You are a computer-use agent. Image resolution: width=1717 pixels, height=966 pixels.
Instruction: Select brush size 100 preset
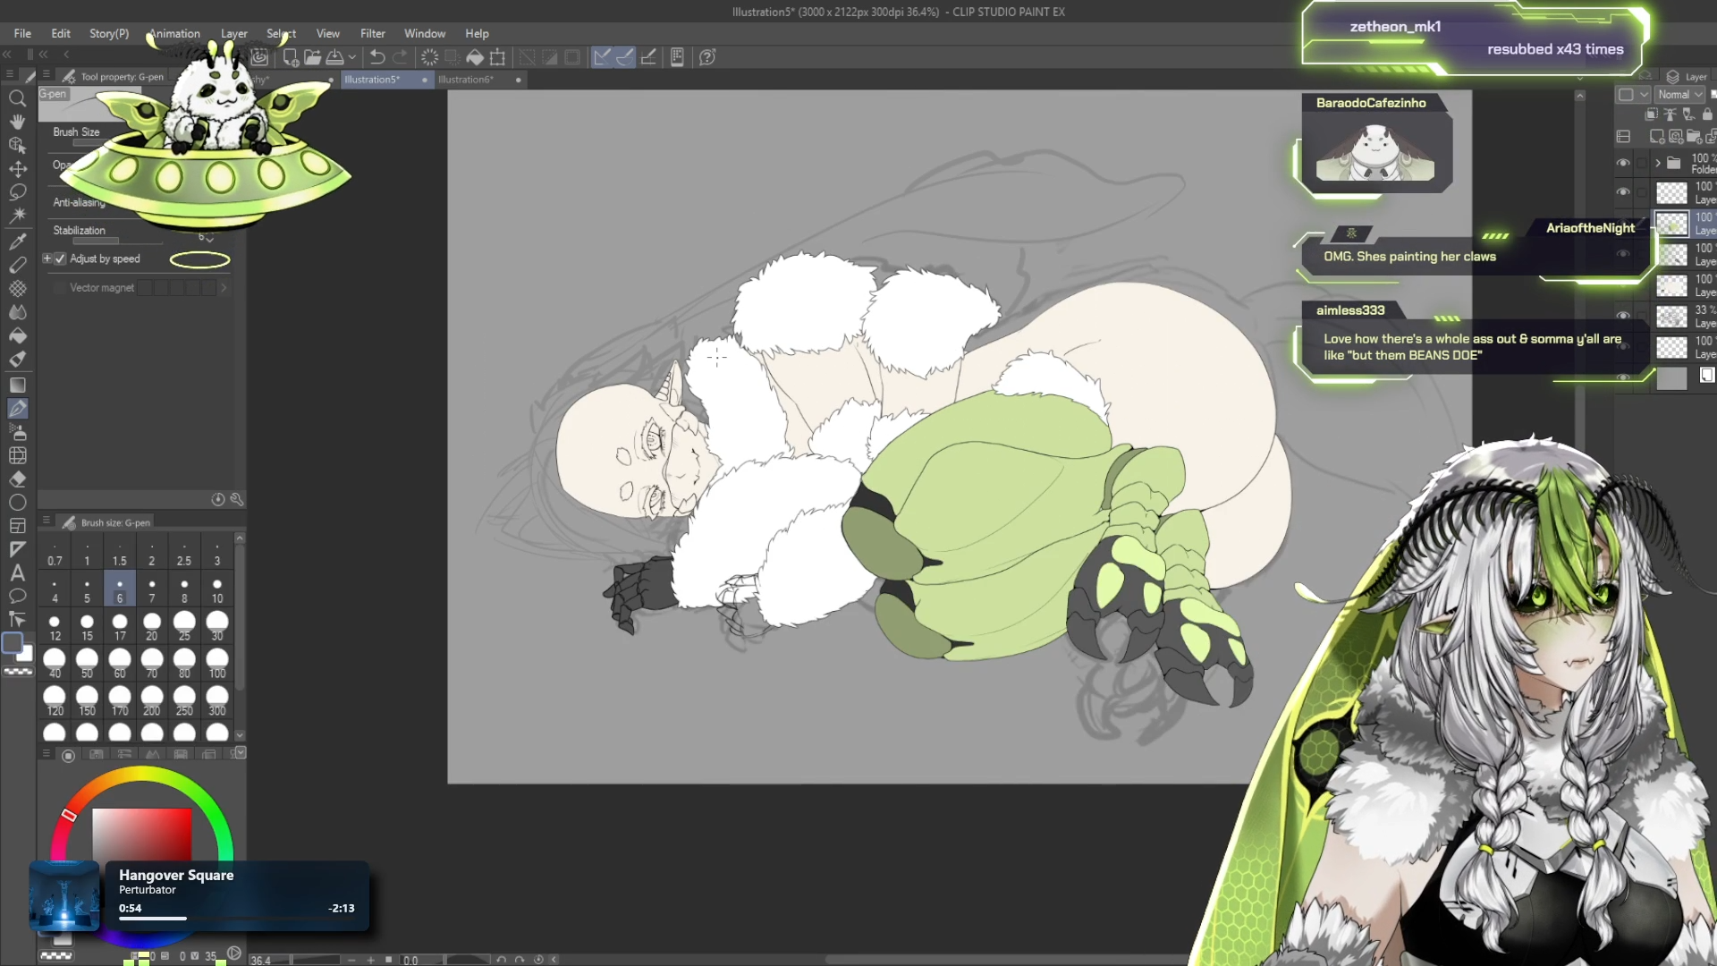click(216, 664)
